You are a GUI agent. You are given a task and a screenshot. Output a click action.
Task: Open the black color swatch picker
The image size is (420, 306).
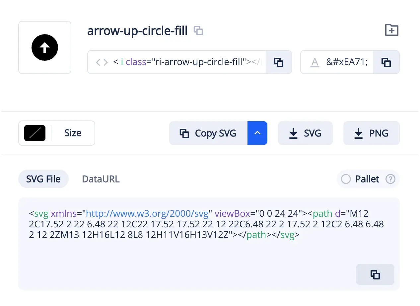point(35,133)
